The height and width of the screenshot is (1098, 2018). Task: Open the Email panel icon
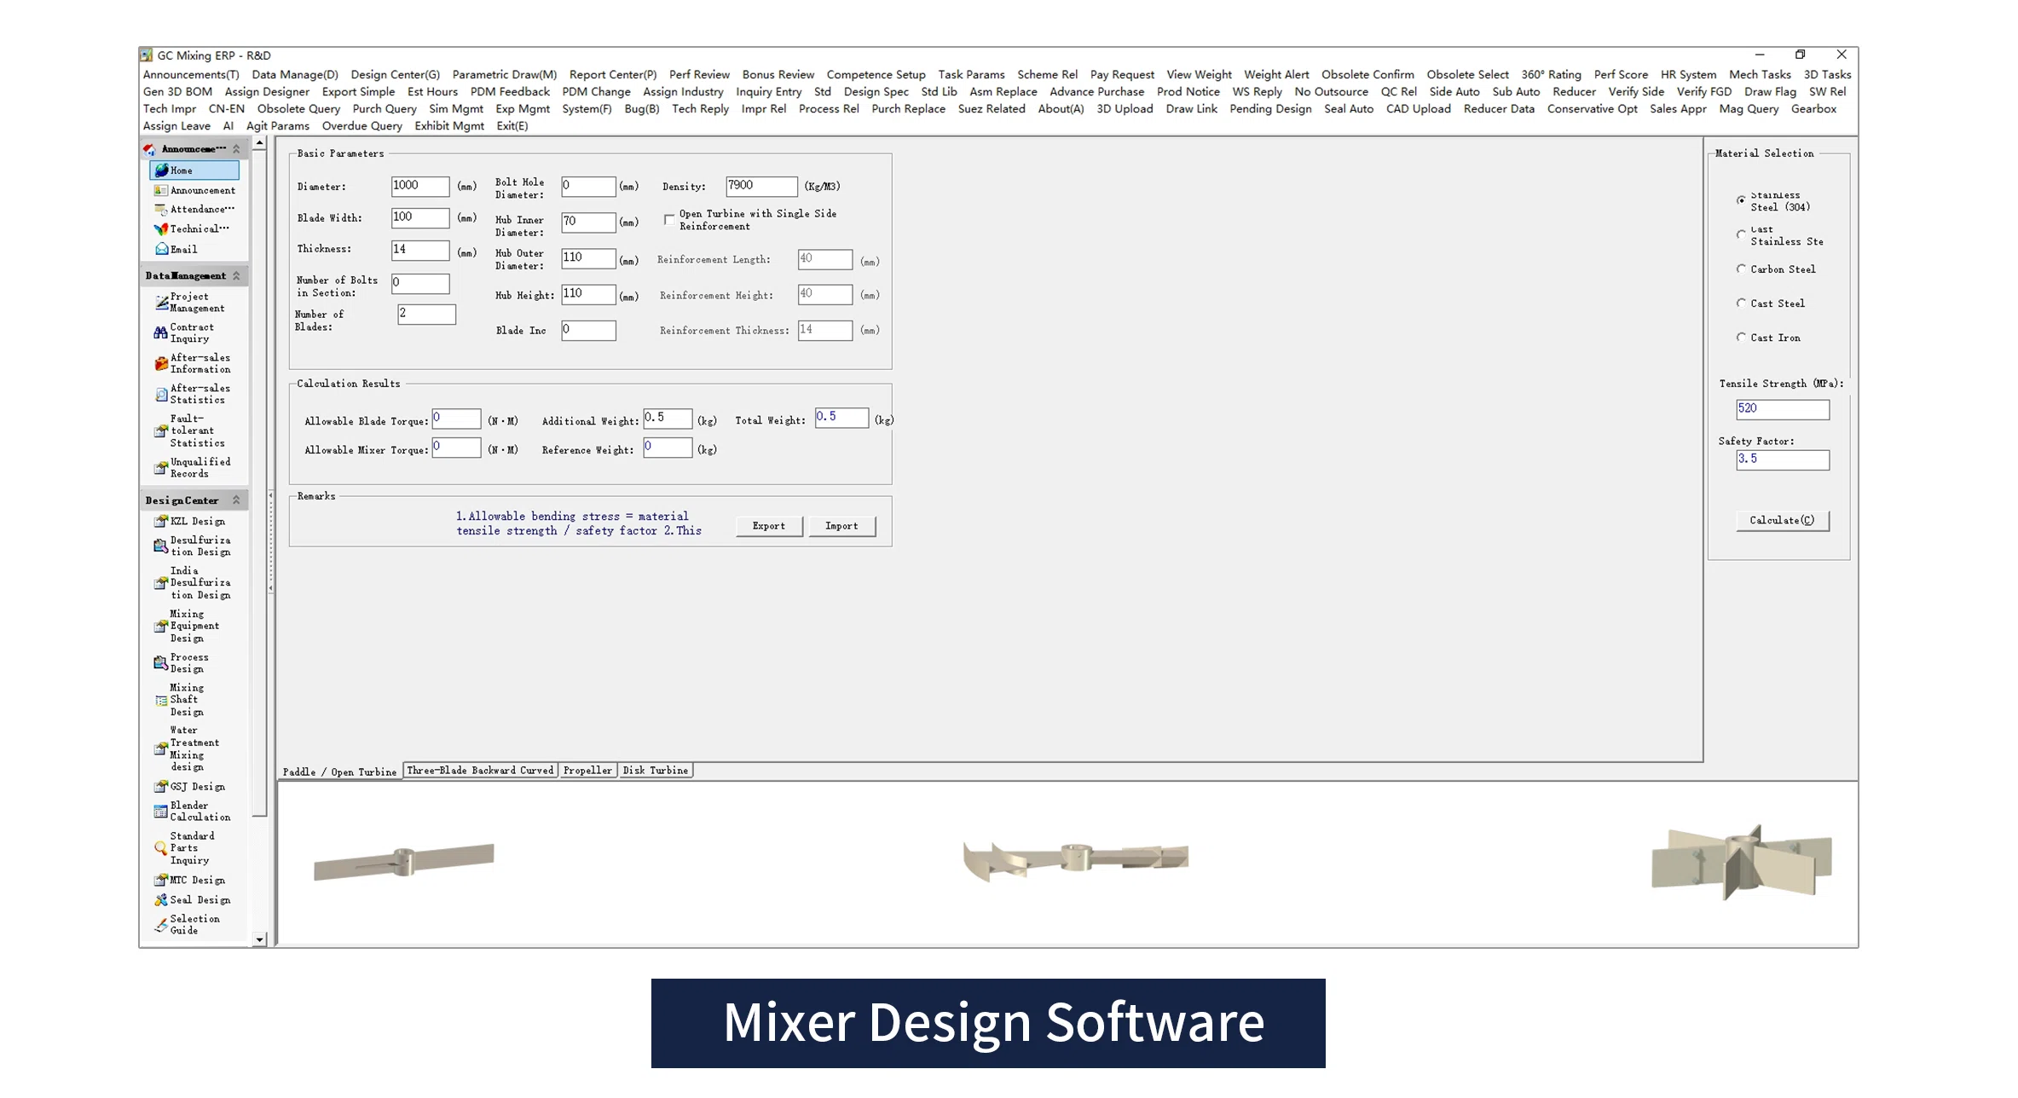[182, 248]
